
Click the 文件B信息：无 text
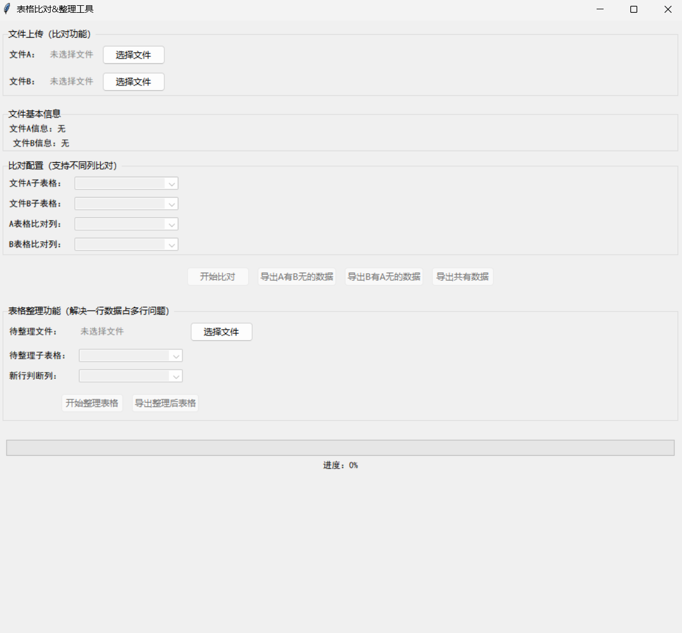click(x=41, y=143)
